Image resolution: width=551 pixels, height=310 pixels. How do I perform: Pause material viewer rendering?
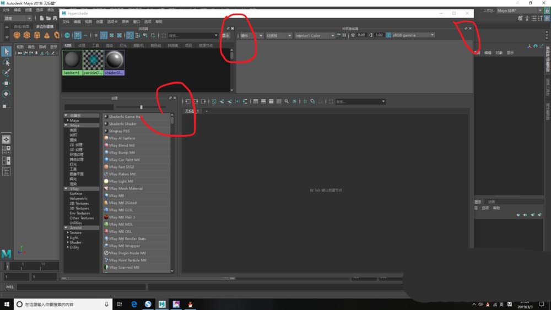pyautogui.click(x=344, y=35)
